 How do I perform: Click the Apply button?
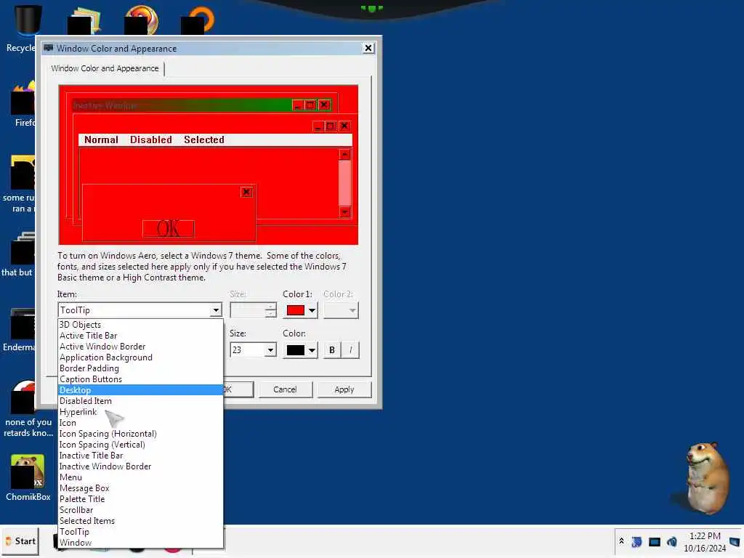tap(344, 389)
